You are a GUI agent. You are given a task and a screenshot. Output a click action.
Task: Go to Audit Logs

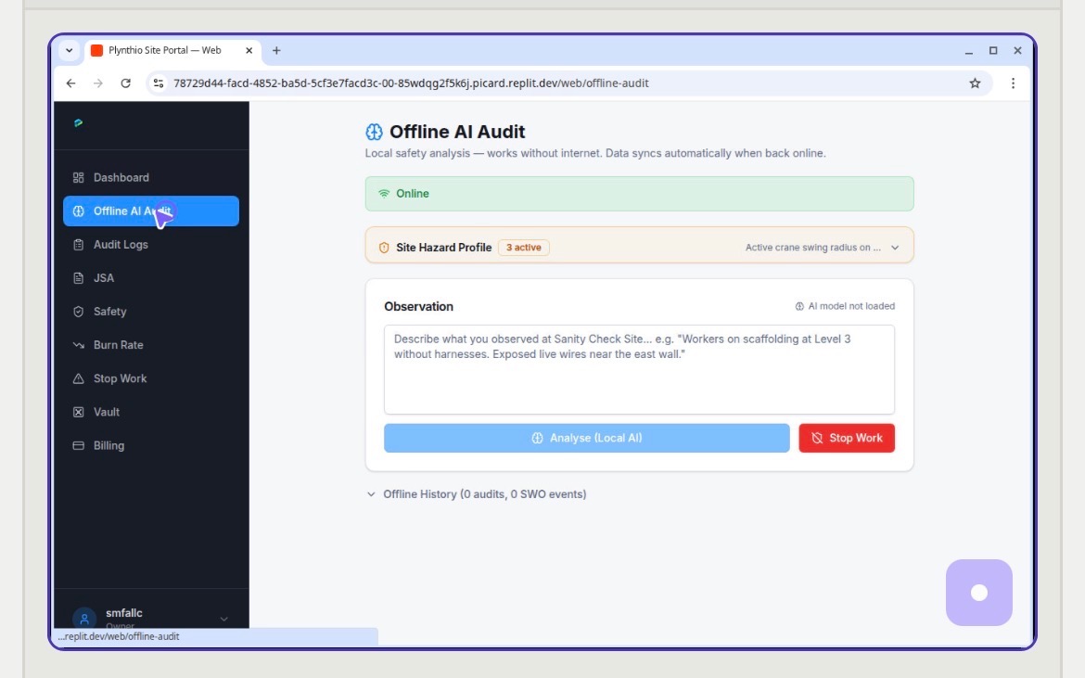(151, 245)
